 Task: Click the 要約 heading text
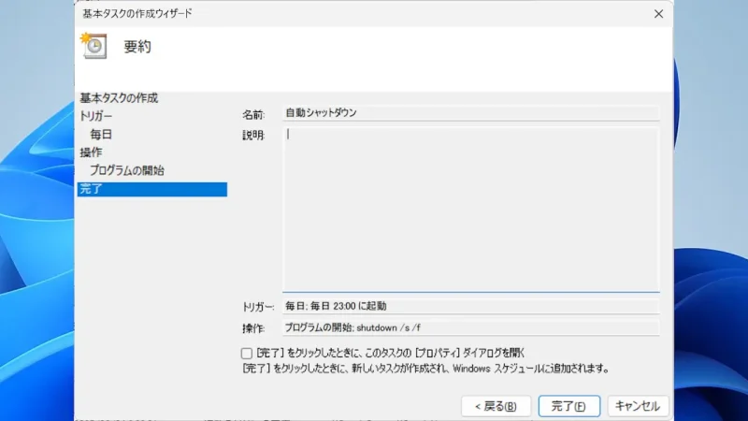click(137, 46)
